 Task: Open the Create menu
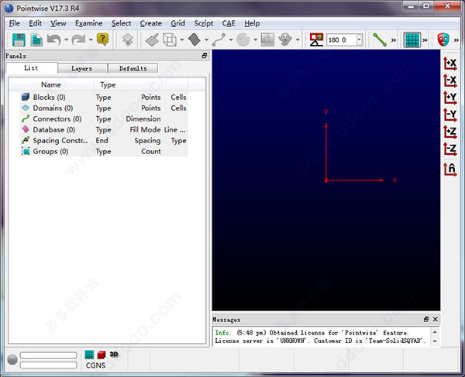click(151, 23)
